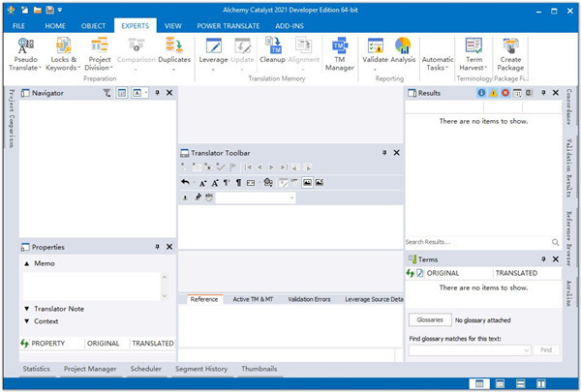
Task: Click the Results table view icon
Action: pyautogui.click(x=517, y=93)
